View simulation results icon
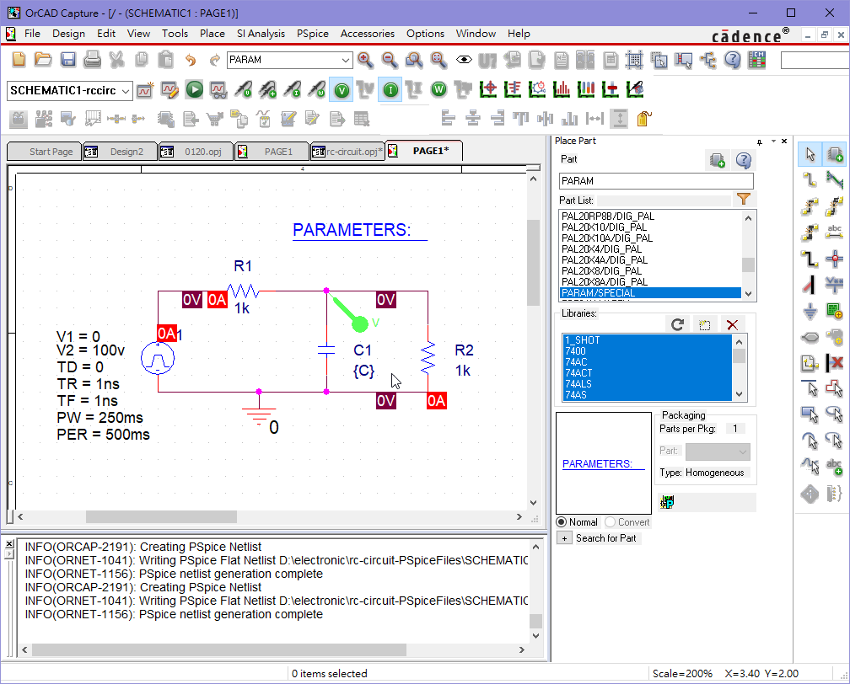The width and height of the screenshot is (850, 684). [x=218, y=90]
